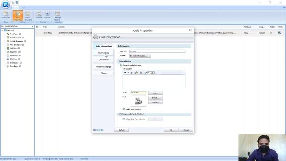Click the audio Add button
The image size is (286, 161).
point(155,93)
